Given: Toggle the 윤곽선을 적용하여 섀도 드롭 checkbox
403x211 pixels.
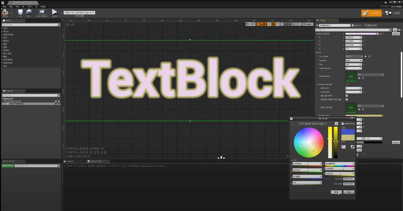Looking at the screenshot, I should coord(347,100).
